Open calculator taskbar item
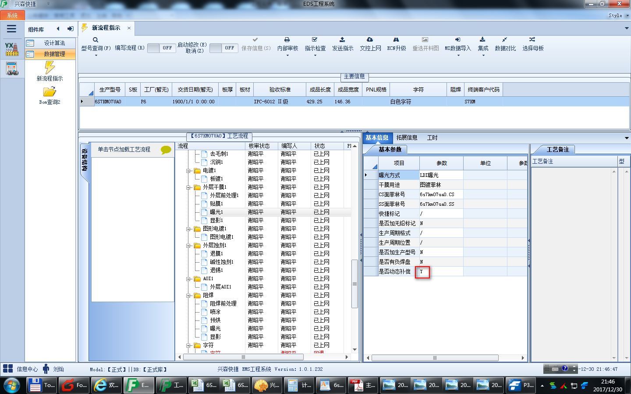 tap(298, 385)
